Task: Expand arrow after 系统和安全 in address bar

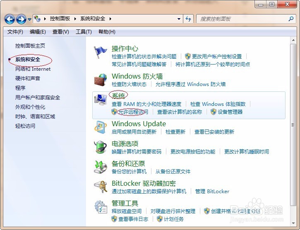Action: (x=110, y=19)
